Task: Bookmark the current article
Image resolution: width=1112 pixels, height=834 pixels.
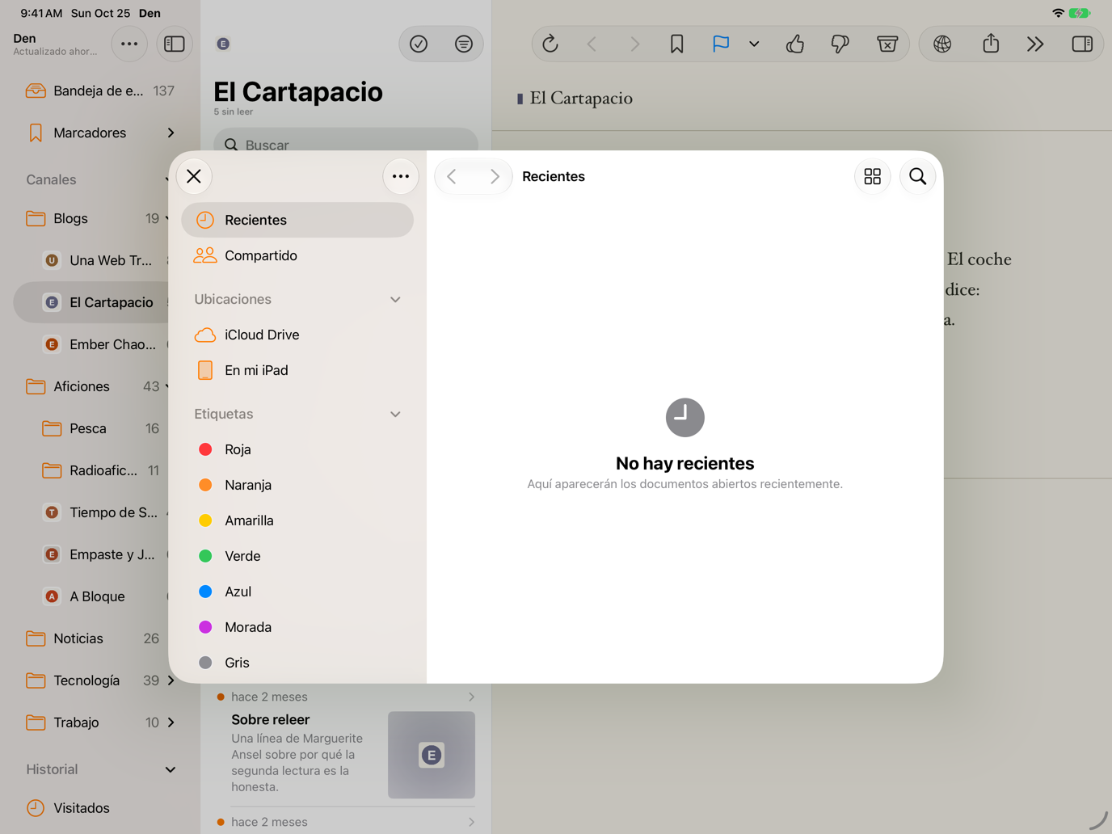Action: 677,44
